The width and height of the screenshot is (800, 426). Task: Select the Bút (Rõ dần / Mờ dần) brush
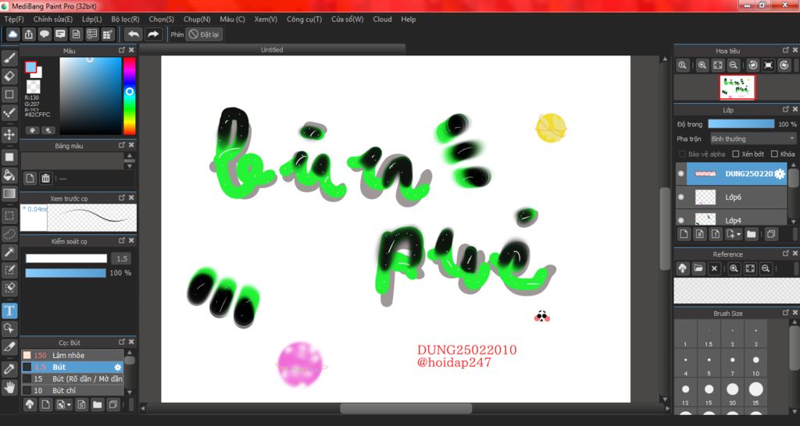(72, 378)
